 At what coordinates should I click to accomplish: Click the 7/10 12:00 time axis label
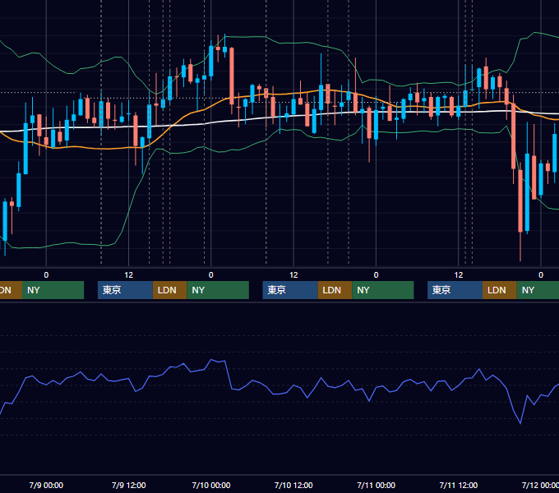pos(293,485)
